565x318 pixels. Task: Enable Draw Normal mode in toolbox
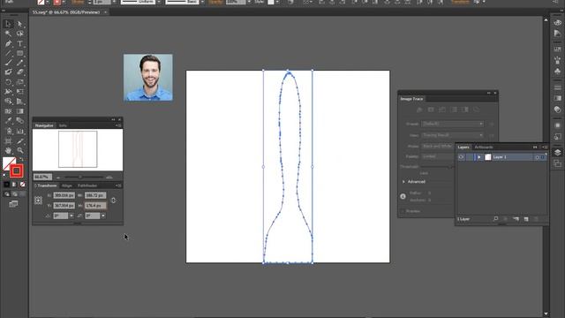coord(7,194)
